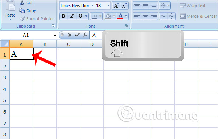Image resolution: width=218 pixels, height=139 pixels.
Task: Center text horizontally
Action: 145,16
